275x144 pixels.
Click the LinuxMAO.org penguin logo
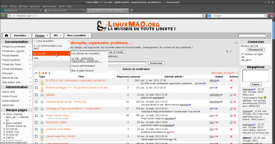point(136,26)
